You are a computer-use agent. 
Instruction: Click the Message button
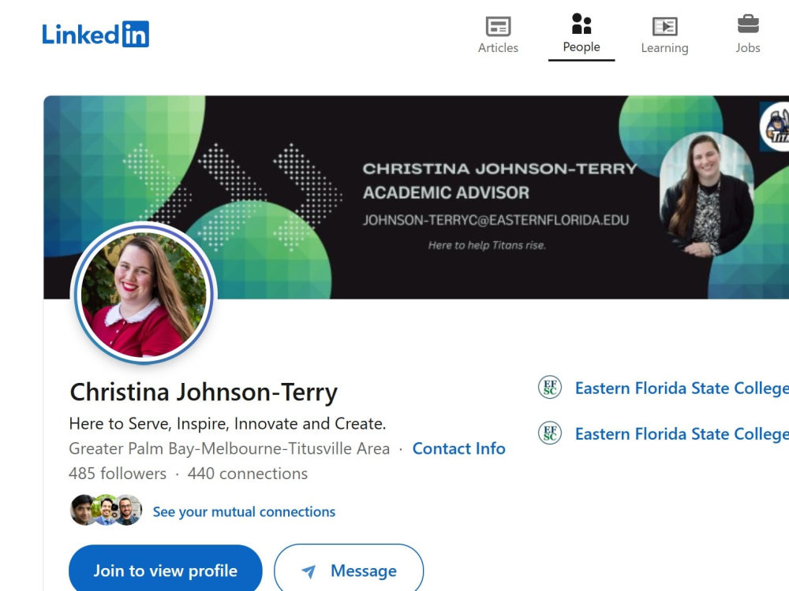(x=349, y=571)
